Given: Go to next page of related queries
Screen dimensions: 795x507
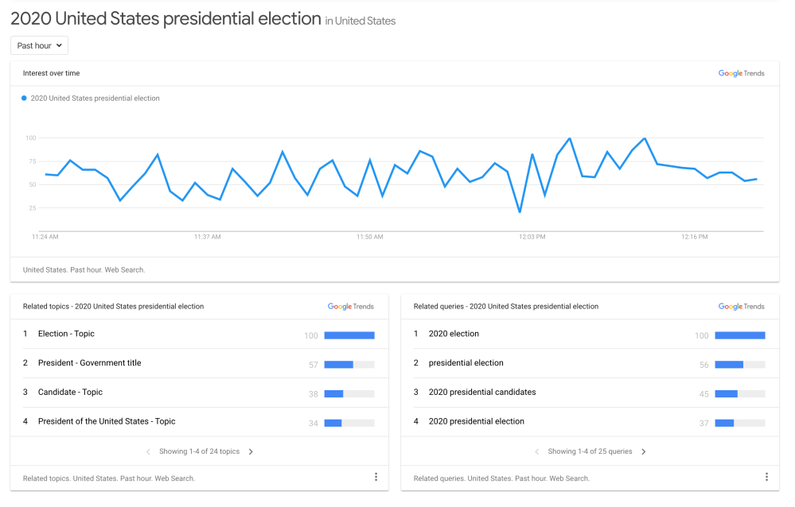Looking at the screenshot, I should (644, 451).
